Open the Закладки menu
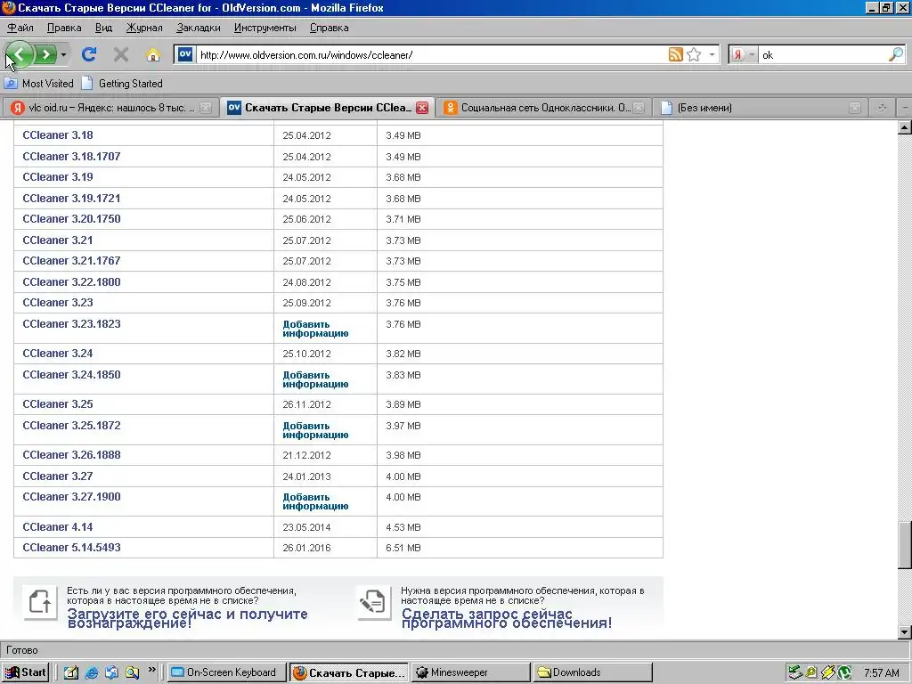The height and width of the screenshot is (684, 912). [x=199, y=28]
